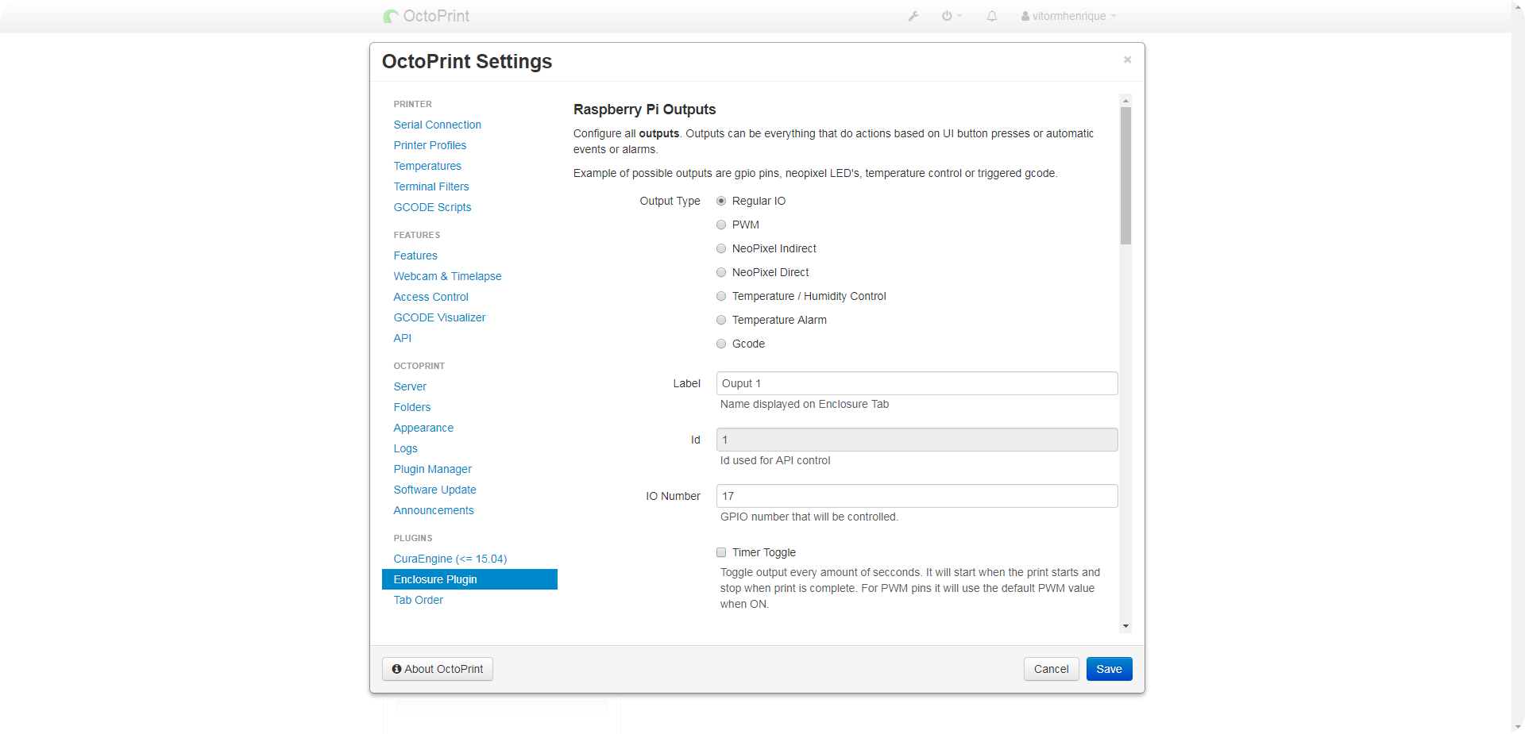Click the OctoPrint logo in navbar
The height and width of the screenshot is (734, 1525).
[427, 16]
